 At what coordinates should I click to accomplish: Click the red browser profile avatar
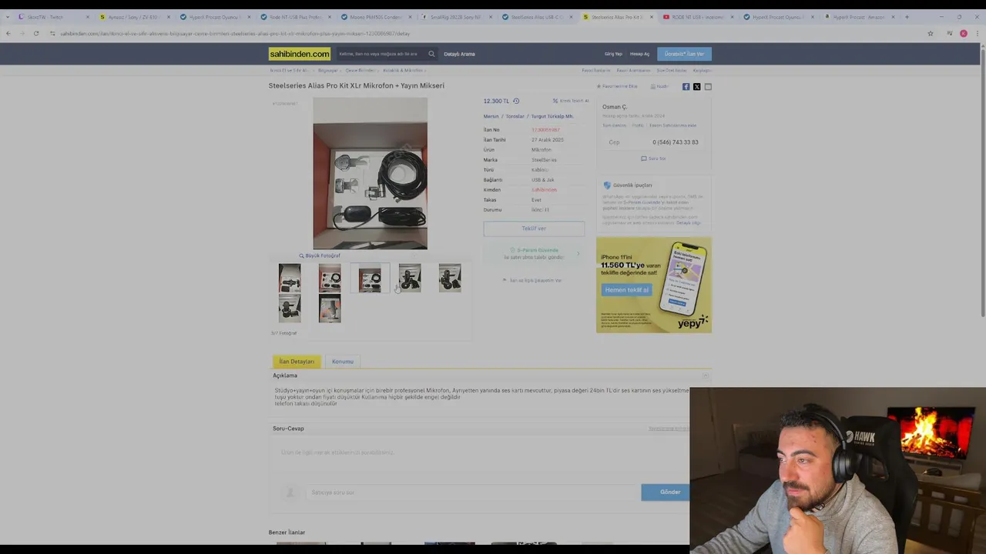pyautogui.click(x=963, y=33)
